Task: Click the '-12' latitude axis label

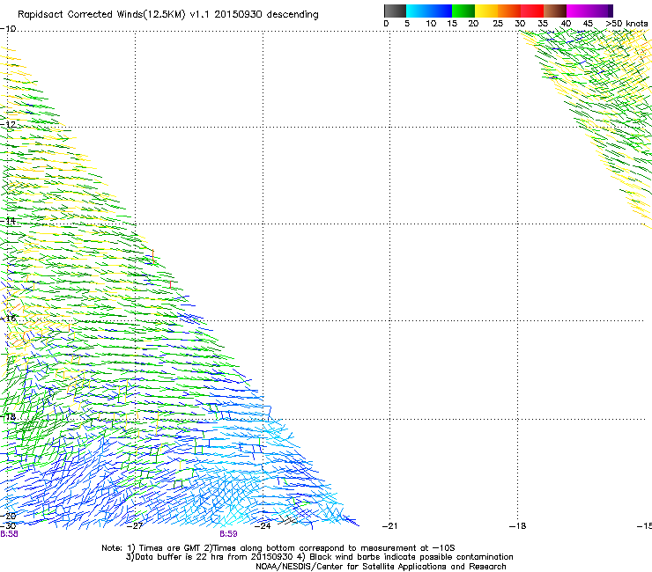Action: pyautogui.click(x=8, y=125)
